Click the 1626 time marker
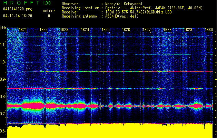217x138 pixels. [126, 30]
